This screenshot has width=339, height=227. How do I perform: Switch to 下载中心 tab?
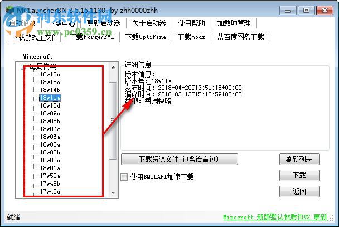point(61,23)
